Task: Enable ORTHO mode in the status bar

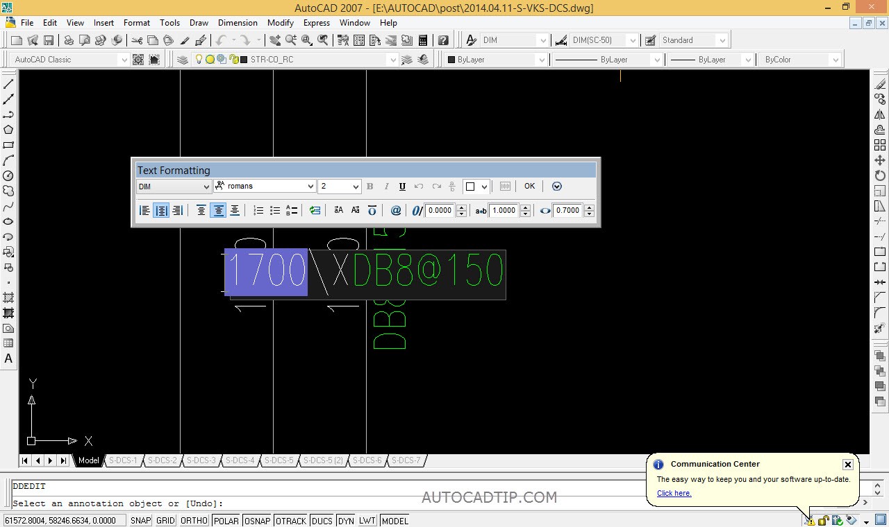Action: coord(194,520)
